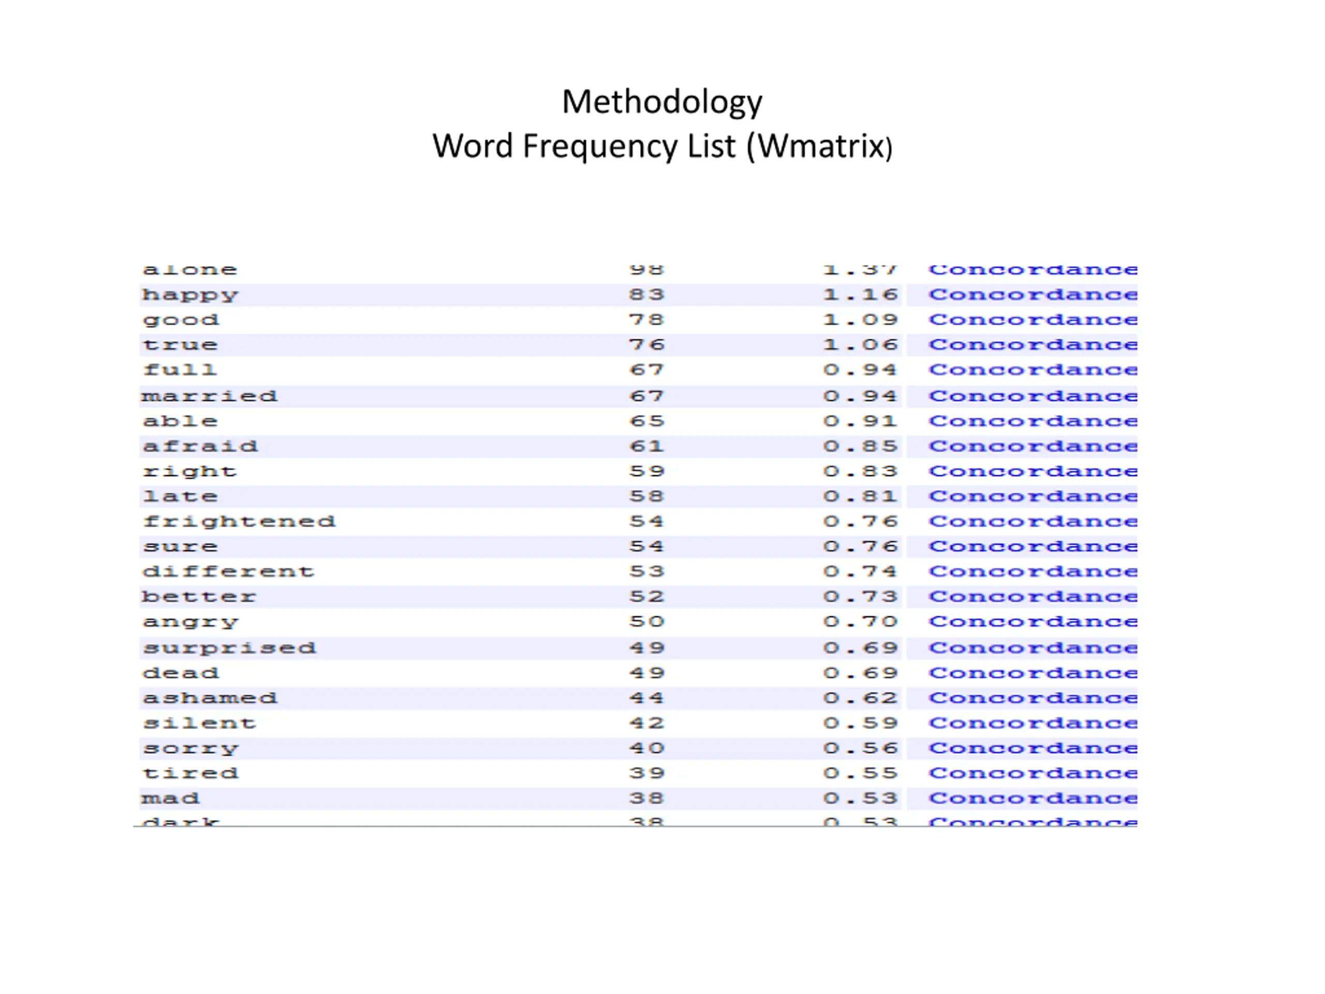1325x994 pixels.
Task: Click frequency value 65 in able row
Action: click(647, 422)
